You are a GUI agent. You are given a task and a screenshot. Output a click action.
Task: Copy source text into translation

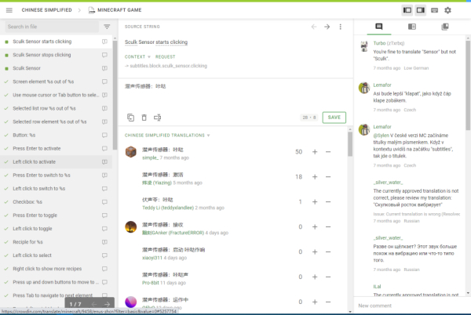pyautogui.click(x=130, y=117)
